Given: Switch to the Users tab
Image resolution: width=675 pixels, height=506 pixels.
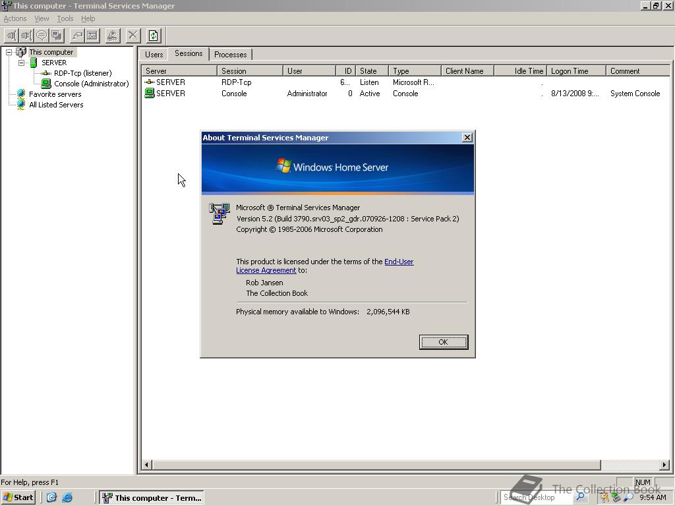Looking at the screenshot, I should coord(154,55).
